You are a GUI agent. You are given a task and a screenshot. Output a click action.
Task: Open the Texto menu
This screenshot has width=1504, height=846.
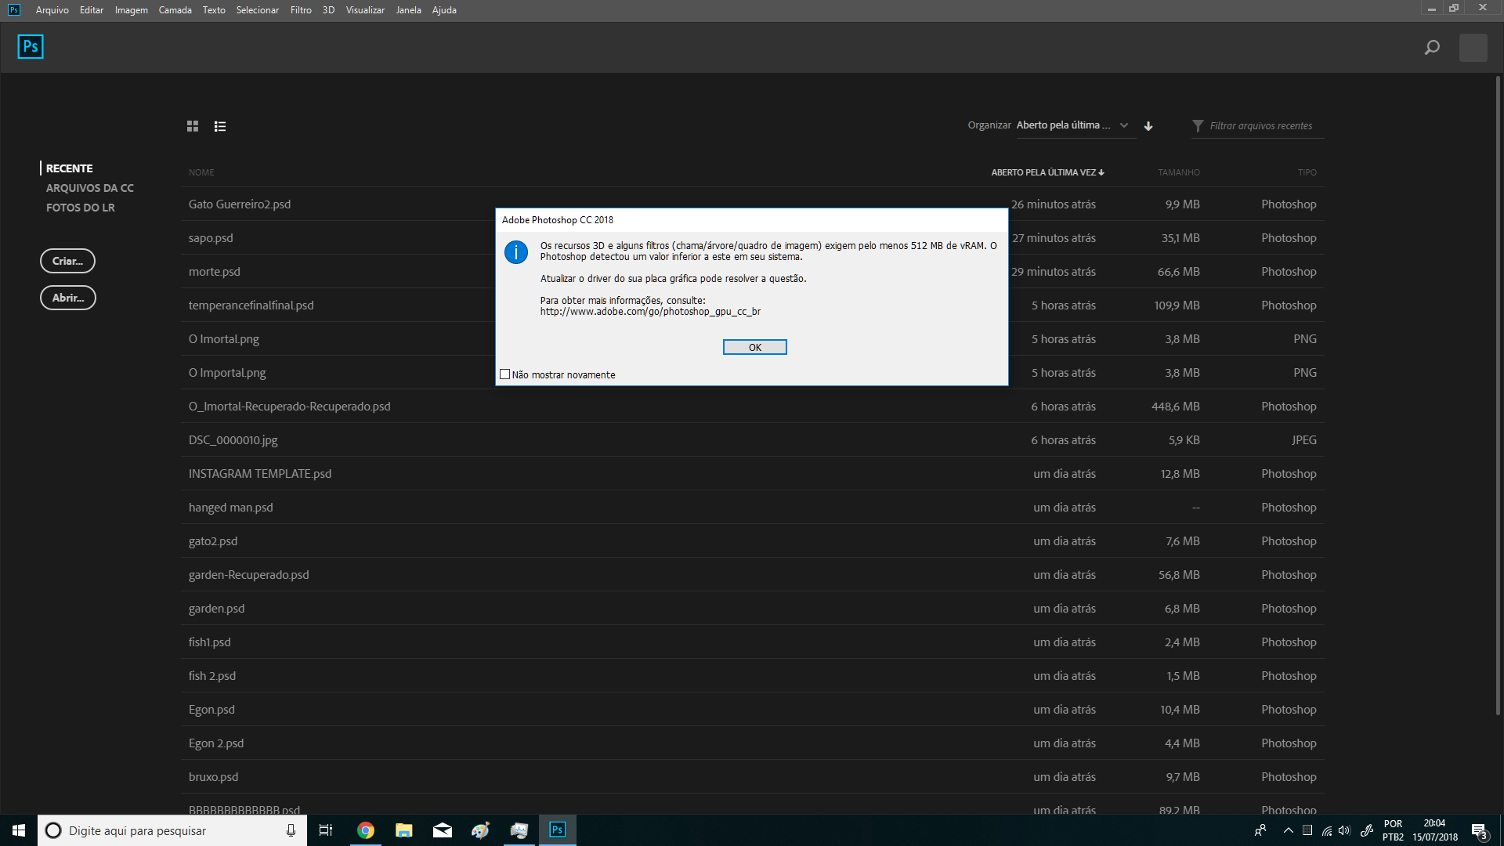[214, 10]
